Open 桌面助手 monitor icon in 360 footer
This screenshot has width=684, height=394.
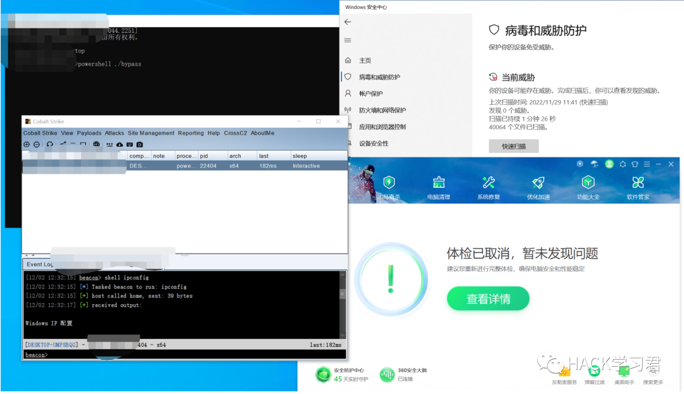pyautogui.click(x=624, y=371)
